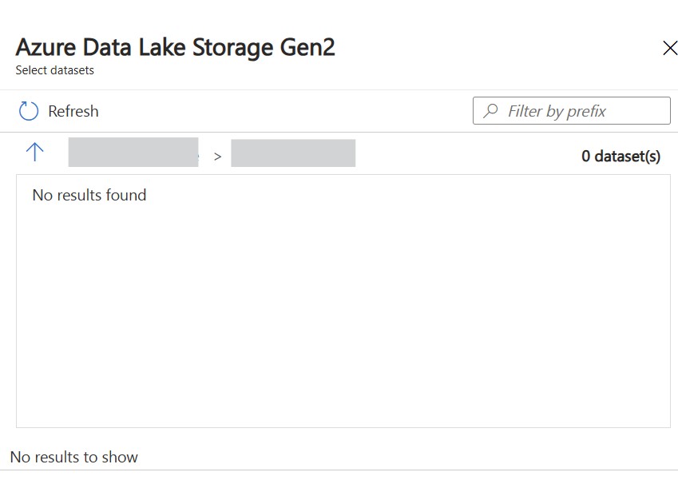Click the No results to show footer text
This screenshot has width=678, height=480.
pos(74,457)
